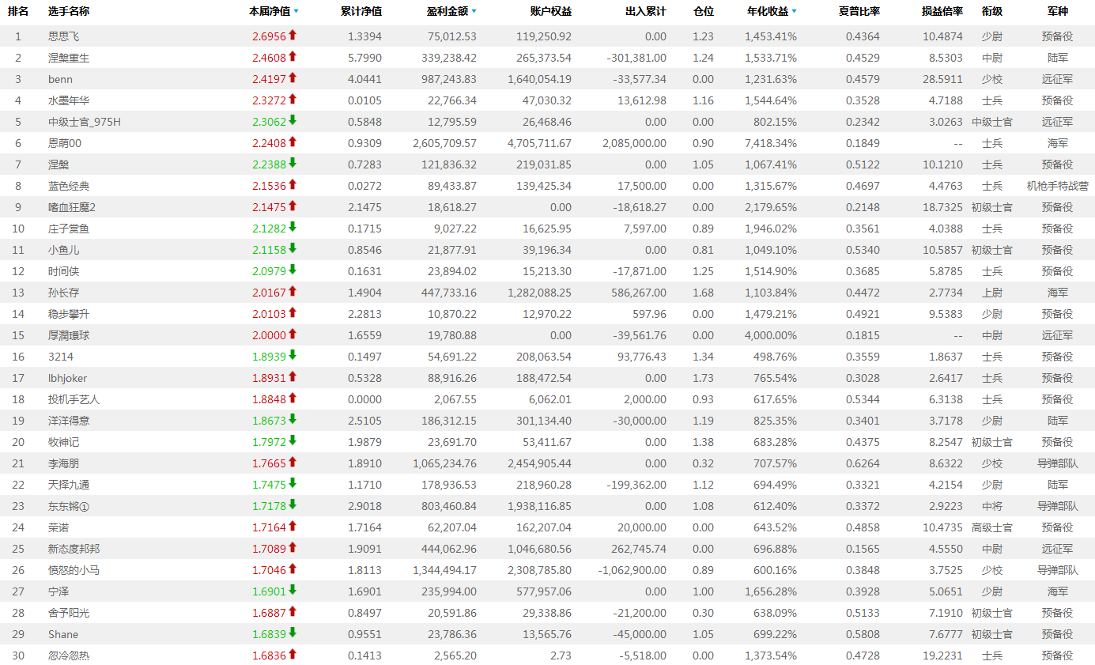Click red up arrow beside 2.2408
The width and height of the screenshot is (1095, 665).
(x=293, y=142)
